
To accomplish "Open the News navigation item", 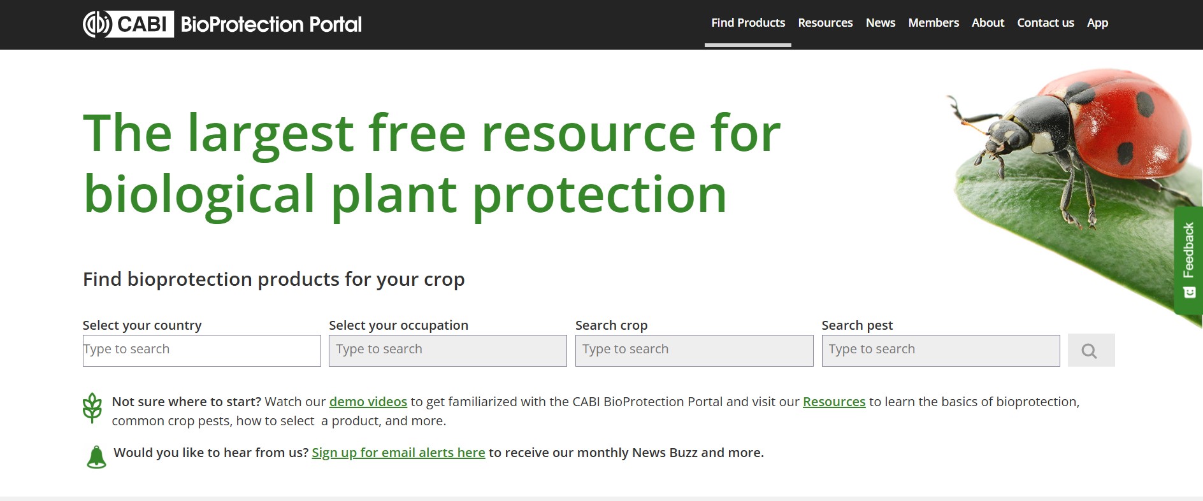I will click(881, 23).
